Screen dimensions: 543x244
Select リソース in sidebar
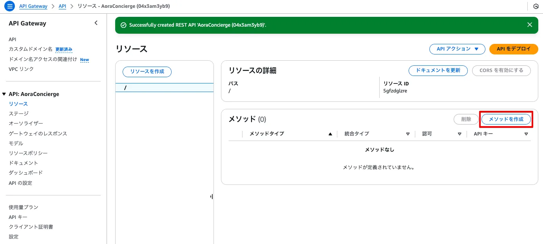click(18, 104)
